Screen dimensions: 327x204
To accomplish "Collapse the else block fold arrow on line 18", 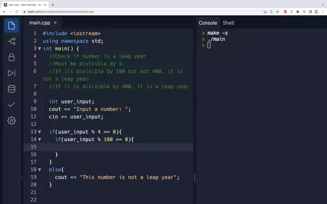I will pyautogui.click(x=39, y=170).
